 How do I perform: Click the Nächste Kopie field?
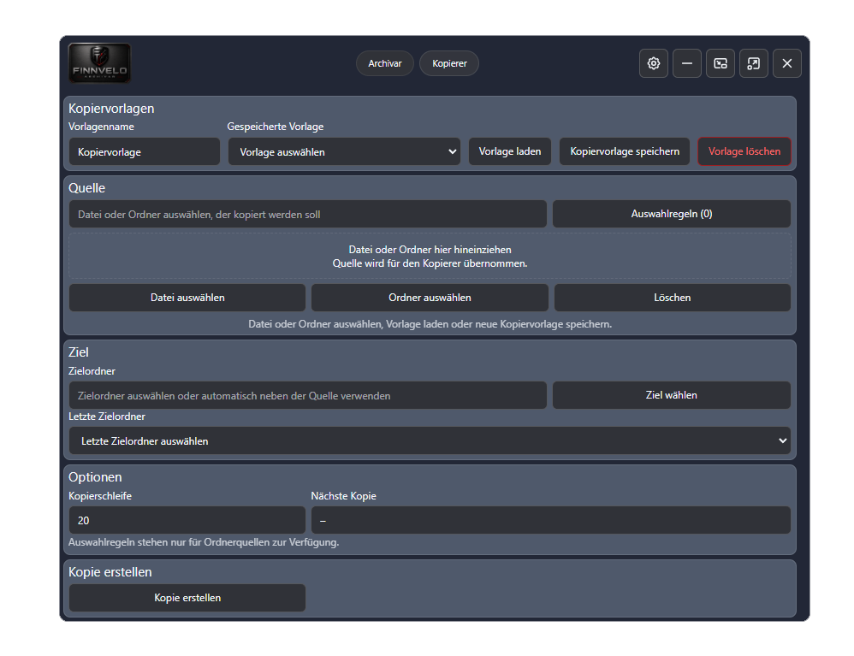tap(550, 520)
